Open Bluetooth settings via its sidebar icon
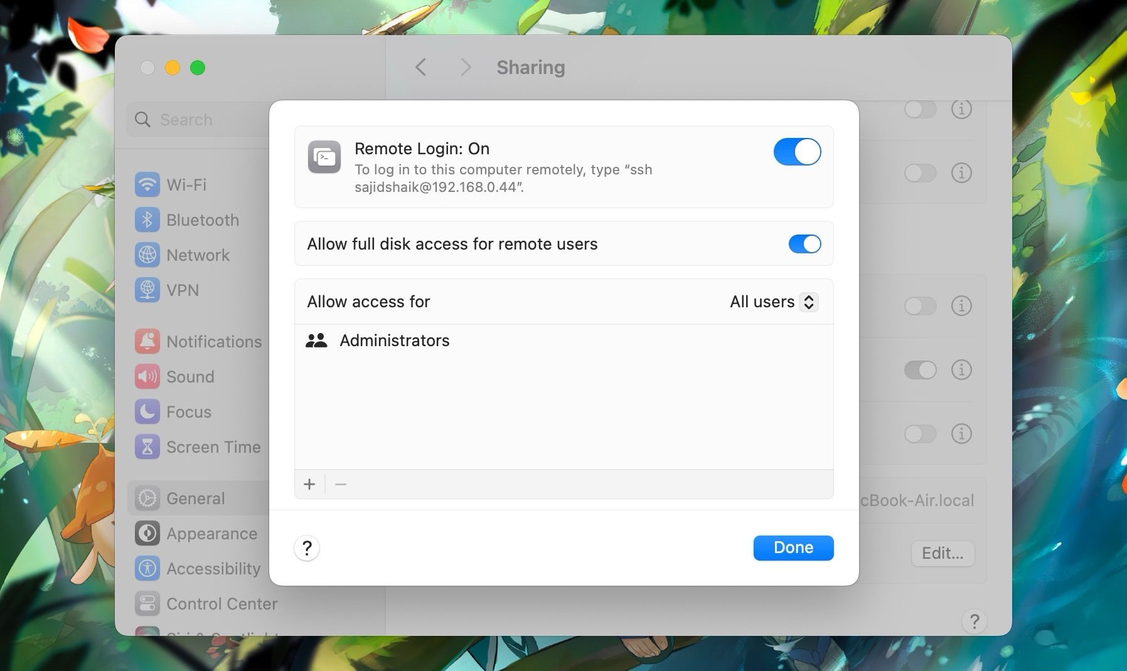 (x=147, y=219)
